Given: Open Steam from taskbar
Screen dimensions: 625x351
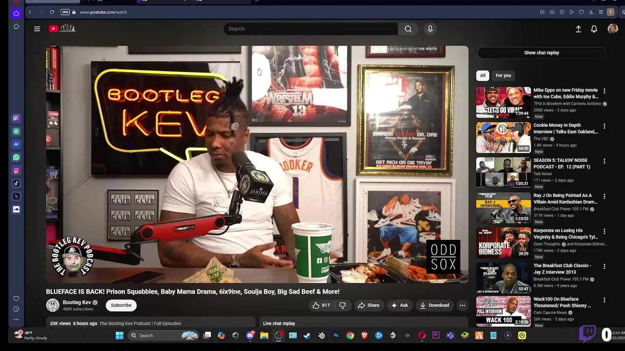Looking at the screenshot, I should tap(307, 335).
